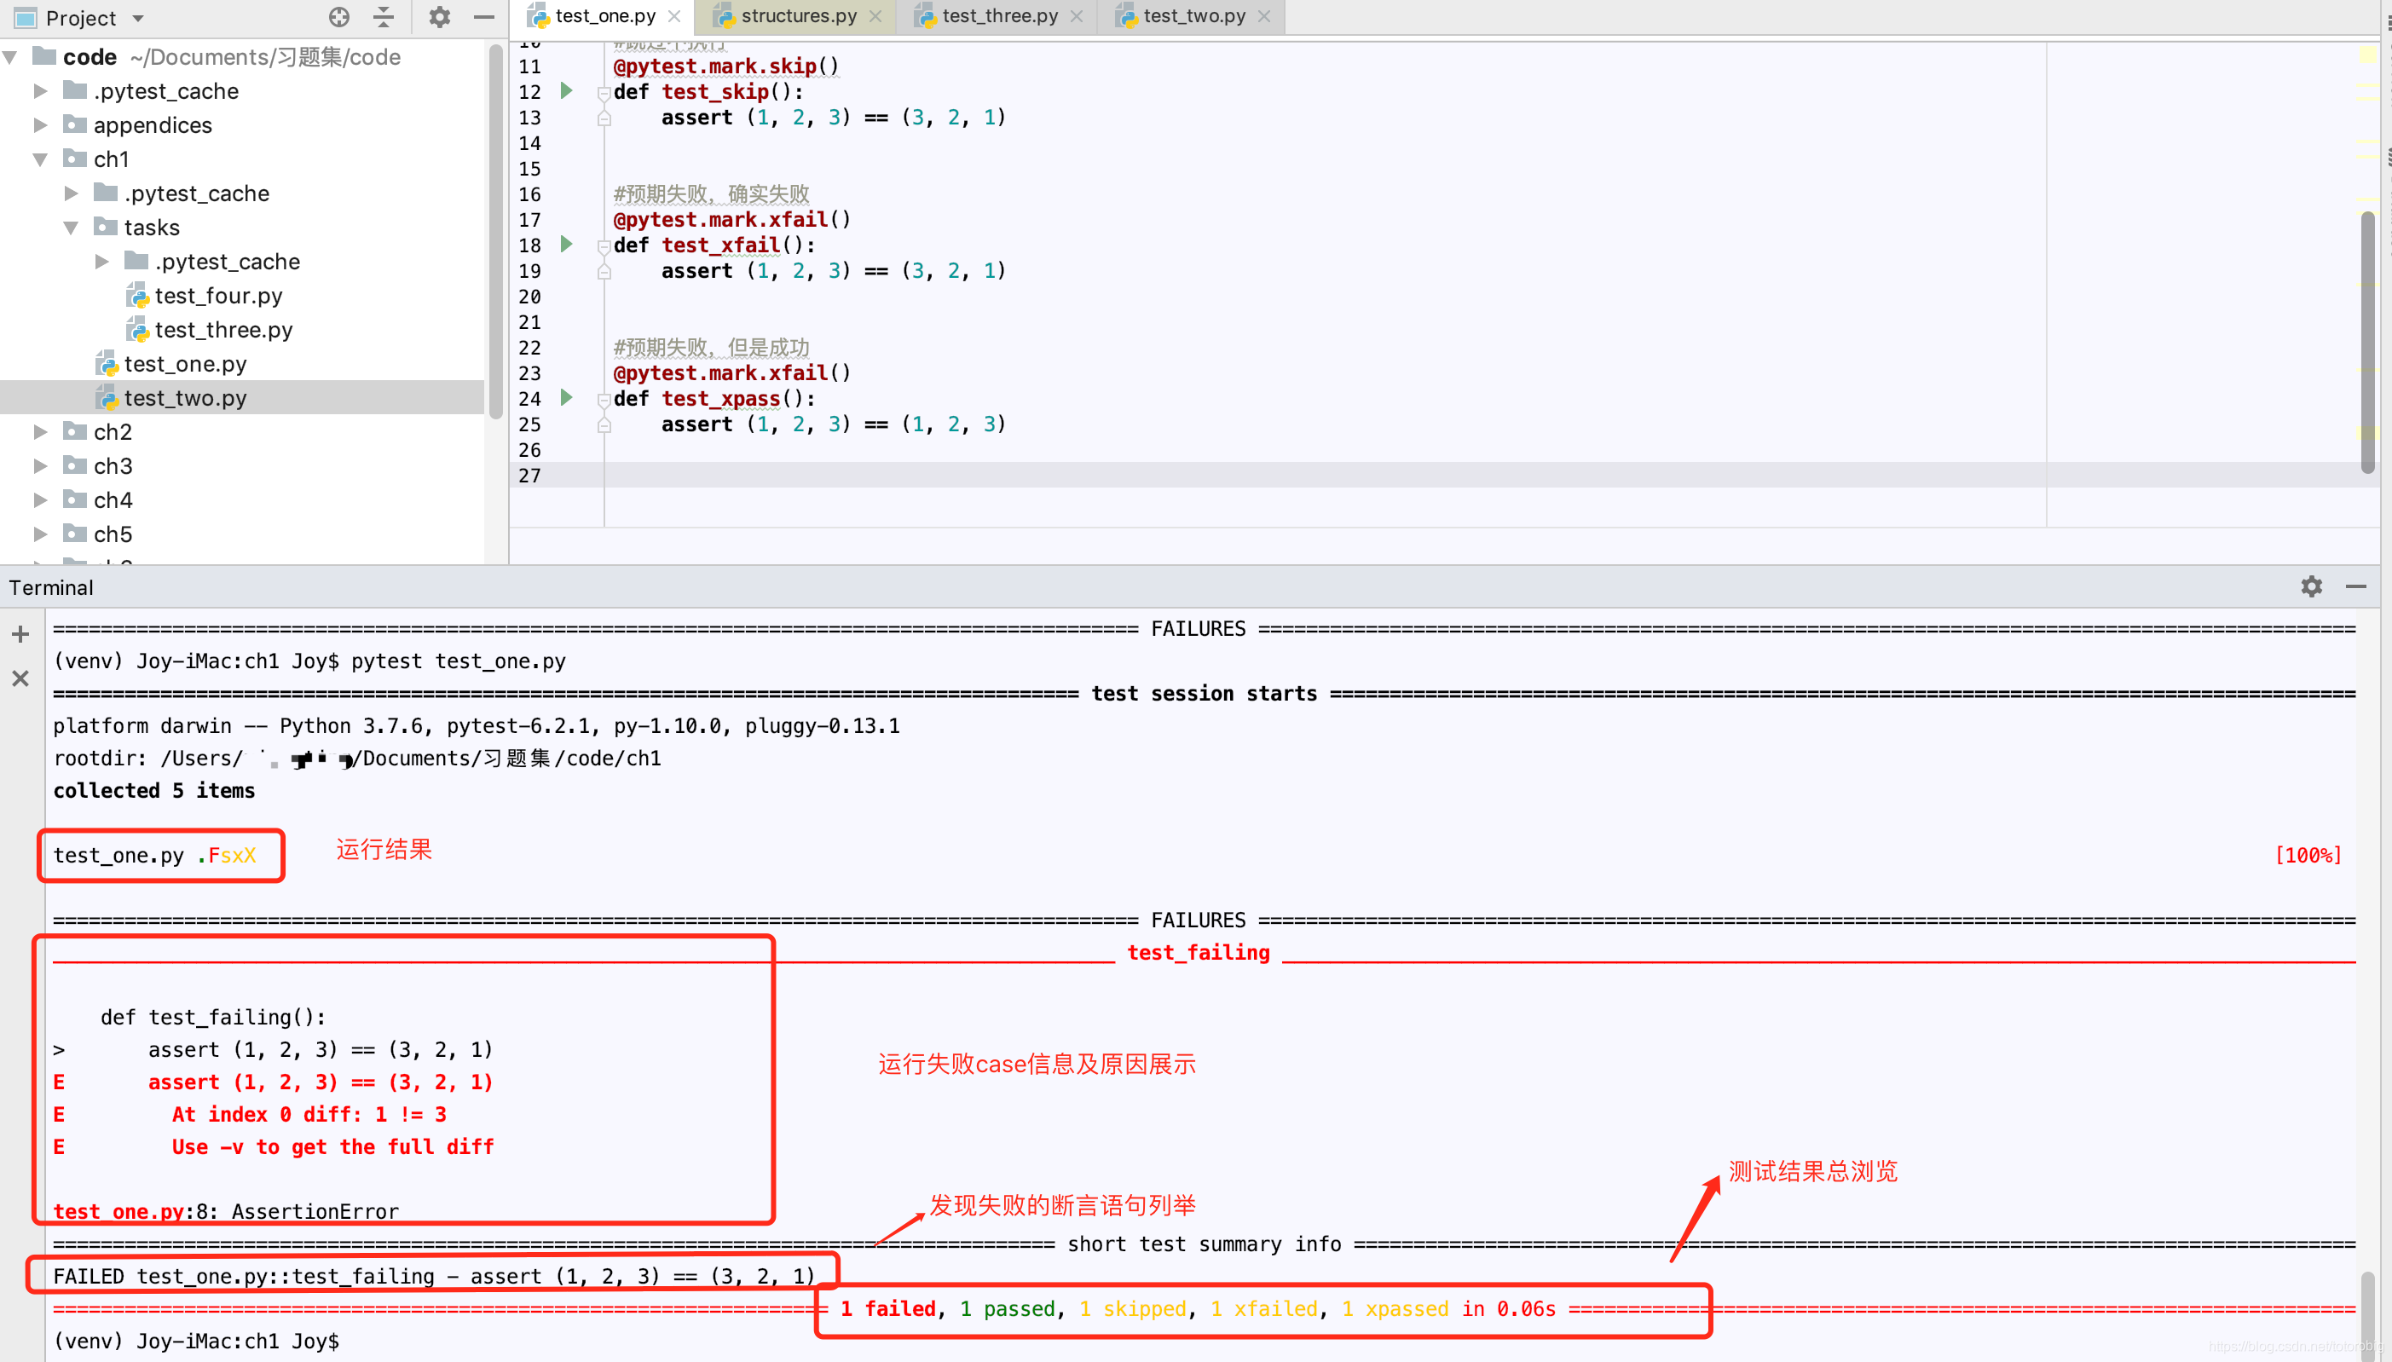Select the .pytest_cache folder under tasks
This screenshot has width=2392, height=1362.
(228, 261)
